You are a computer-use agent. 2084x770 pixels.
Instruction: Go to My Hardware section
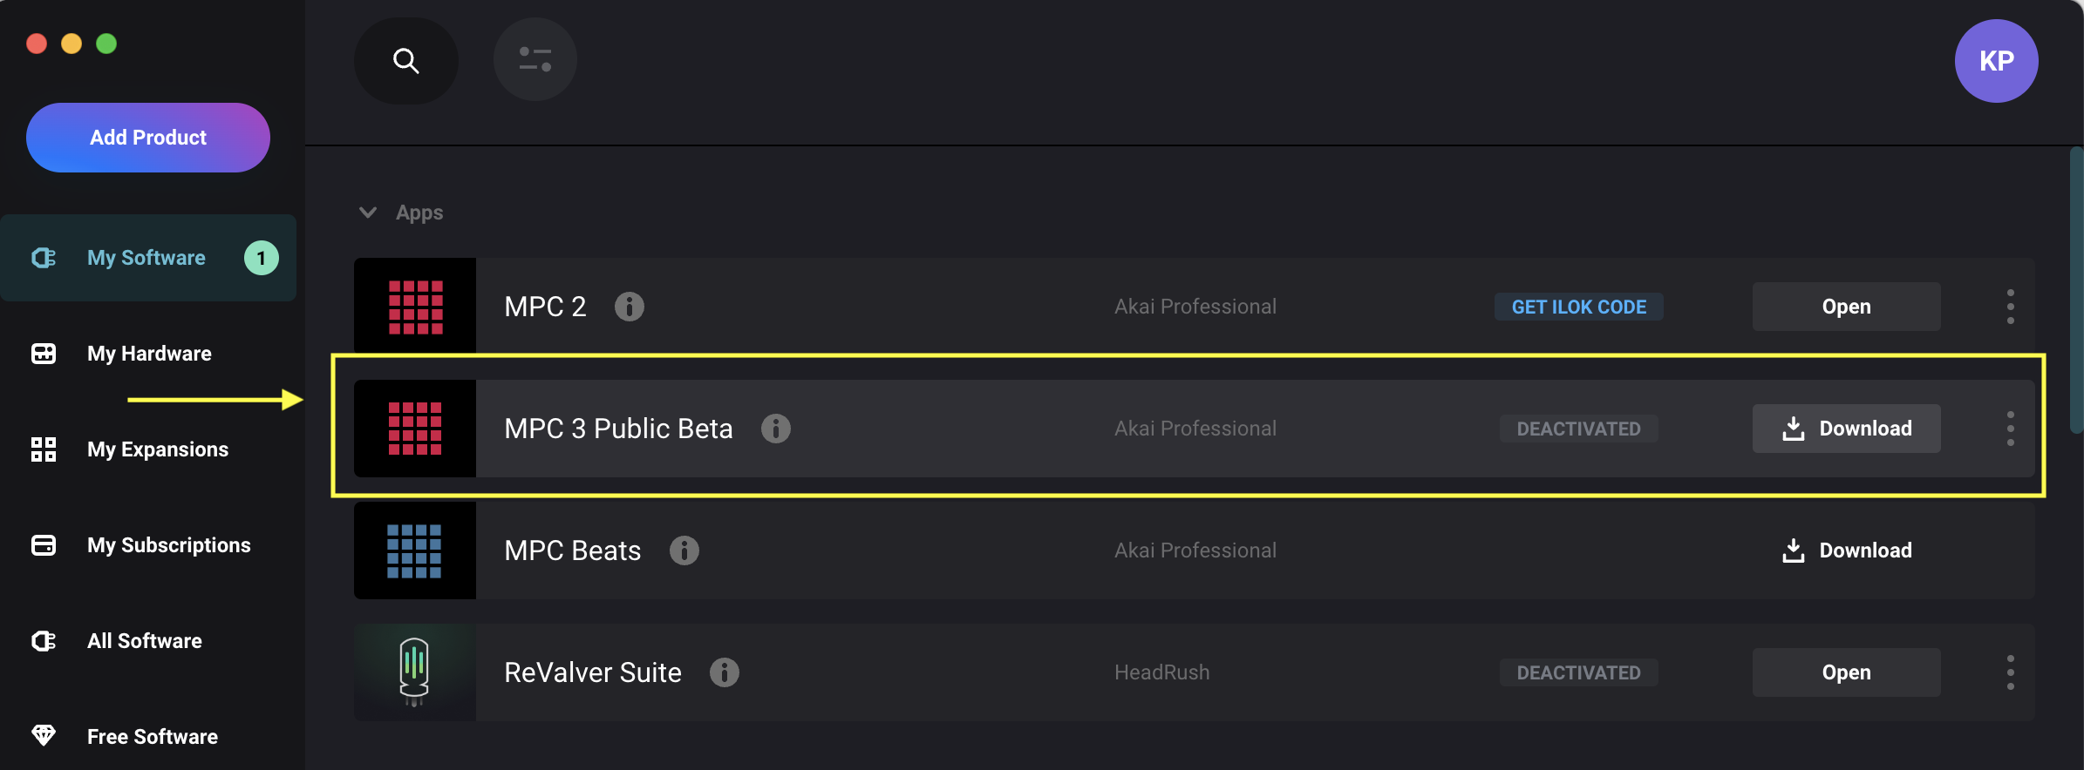tap(149, 354)
